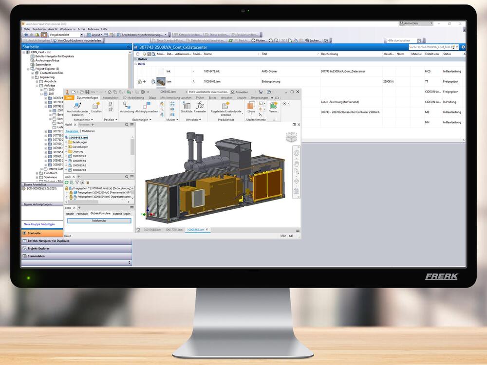The image size is (487, 365).
Task: Click the search magnifier in the Model panel
Action: pos(127,124)
